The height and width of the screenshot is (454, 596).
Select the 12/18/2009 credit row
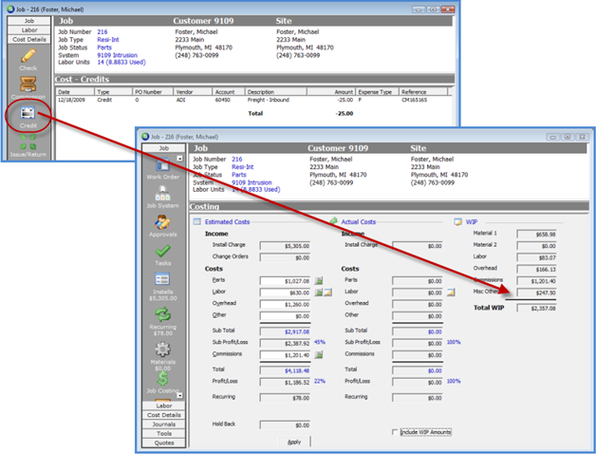[x=252, y=100]
